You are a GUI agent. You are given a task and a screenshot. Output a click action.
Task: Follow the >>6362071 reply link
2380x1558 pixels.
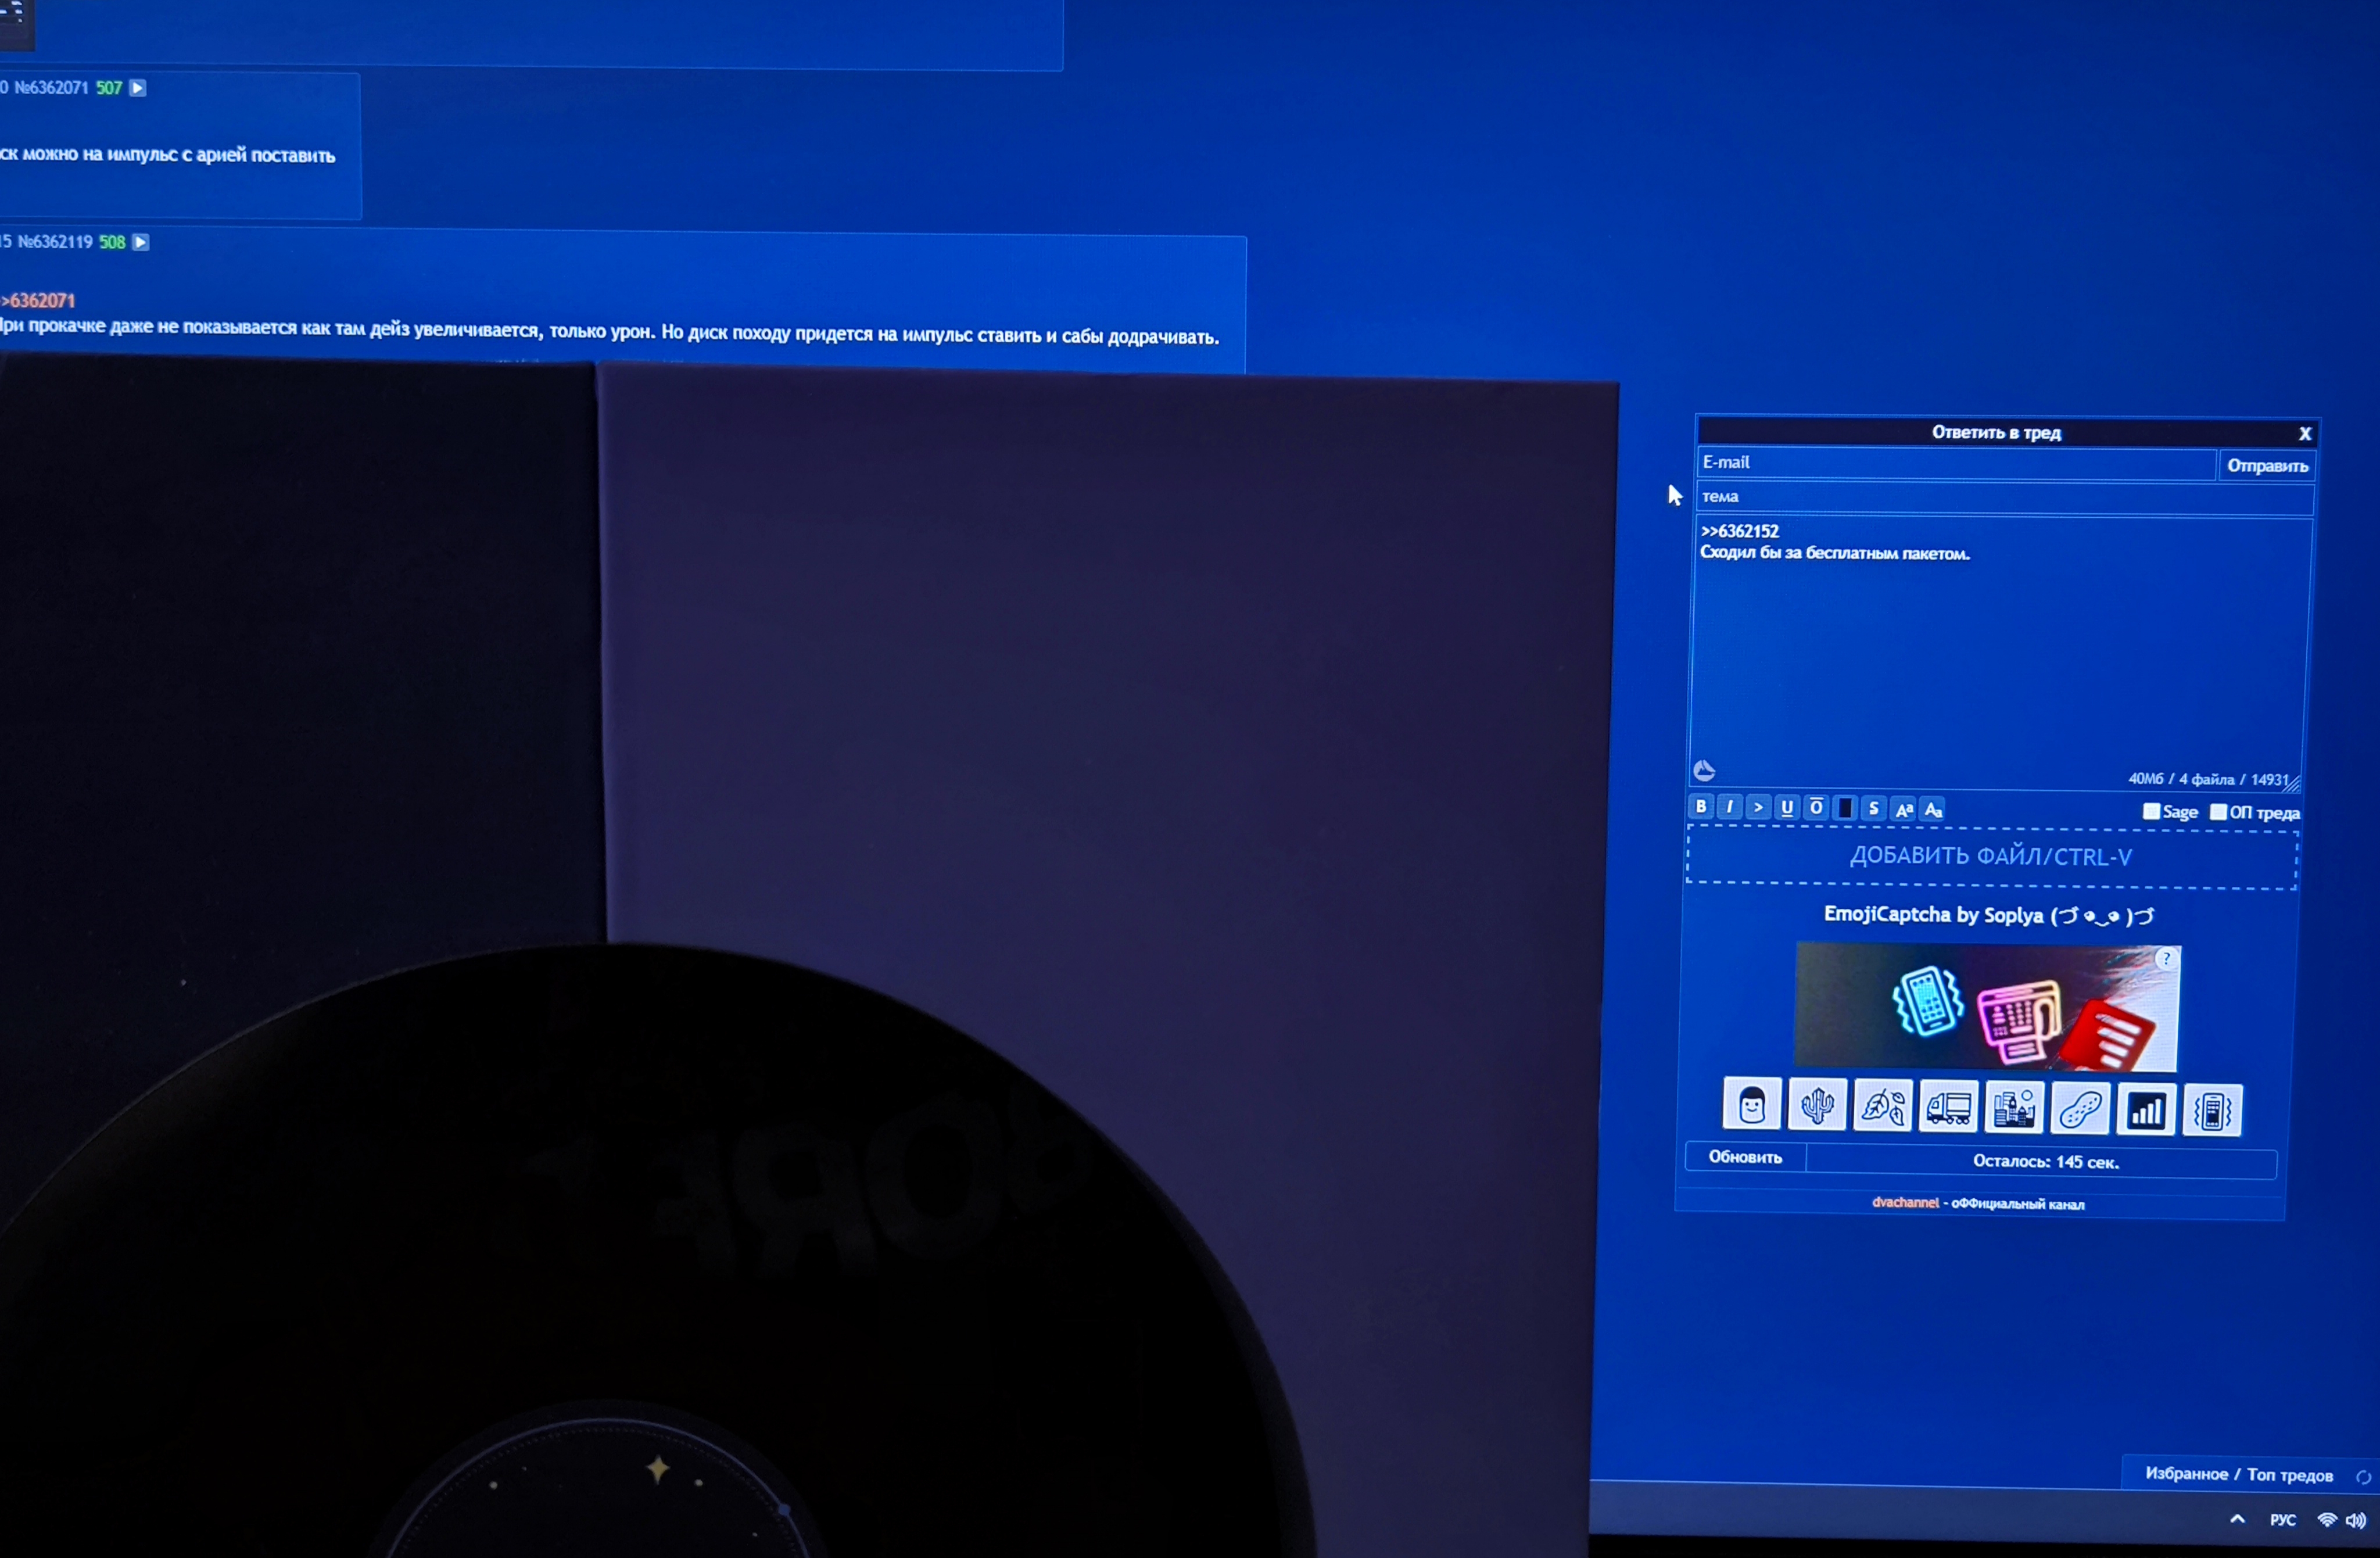point(40,300)
